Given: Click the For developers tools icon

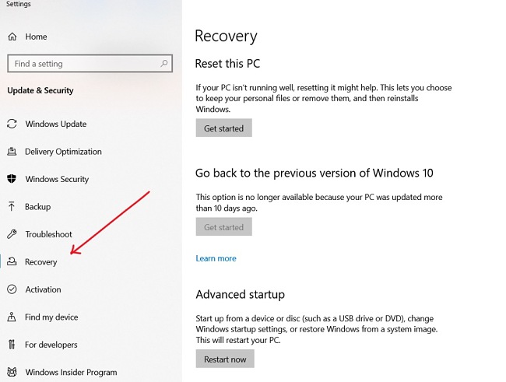Looking at the screenshot, I should [x=12, y=345].
